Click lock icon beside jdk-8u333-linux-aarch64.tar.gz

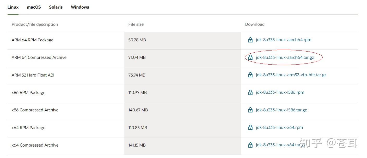point(250,57)
